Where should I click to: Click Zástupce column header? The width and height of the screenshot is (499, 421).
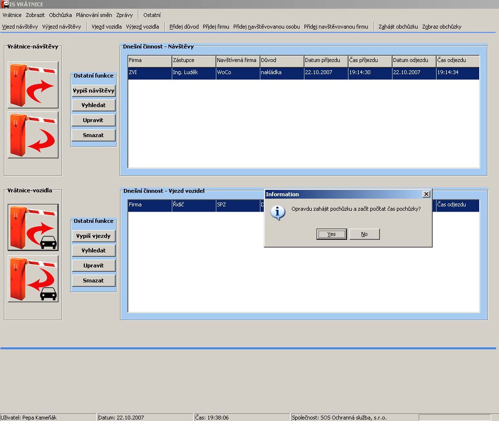194,61
